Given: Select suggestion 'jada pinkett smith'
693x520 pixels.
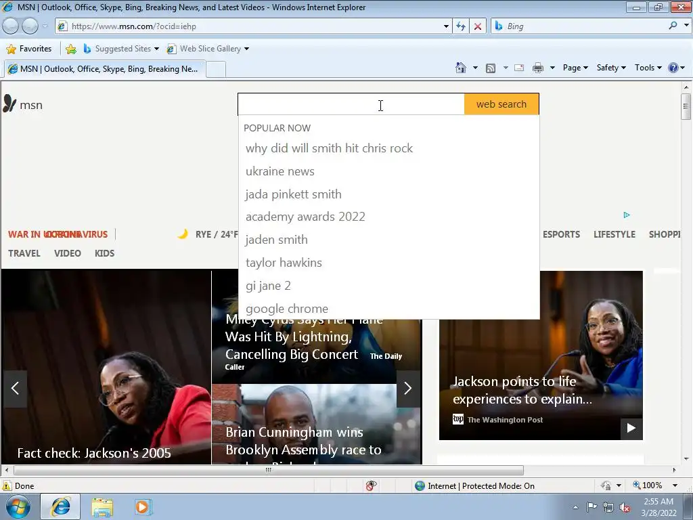Looking at the screenshot, I should click(x=388, y=194).
